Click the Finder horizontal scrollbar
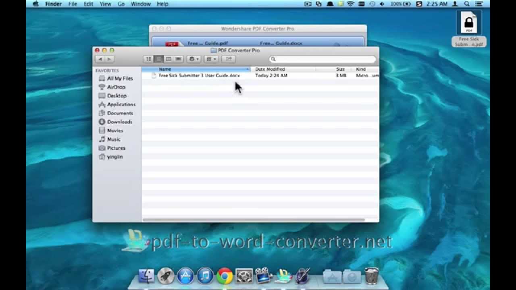The width and height of the screenshot is (516, 290). click(x=254, y=220)
